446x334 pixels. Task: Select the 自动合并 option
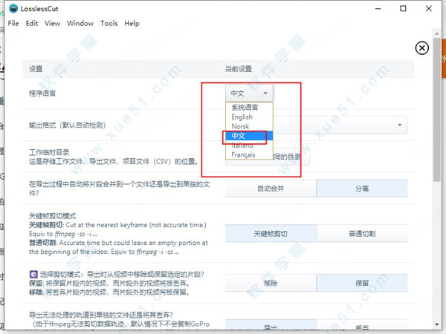(271, 189)
